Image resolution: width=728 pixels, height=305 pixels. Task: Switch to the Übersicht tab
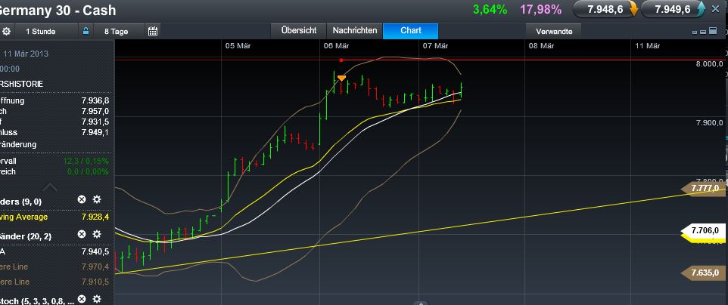[x=299, y=31]
